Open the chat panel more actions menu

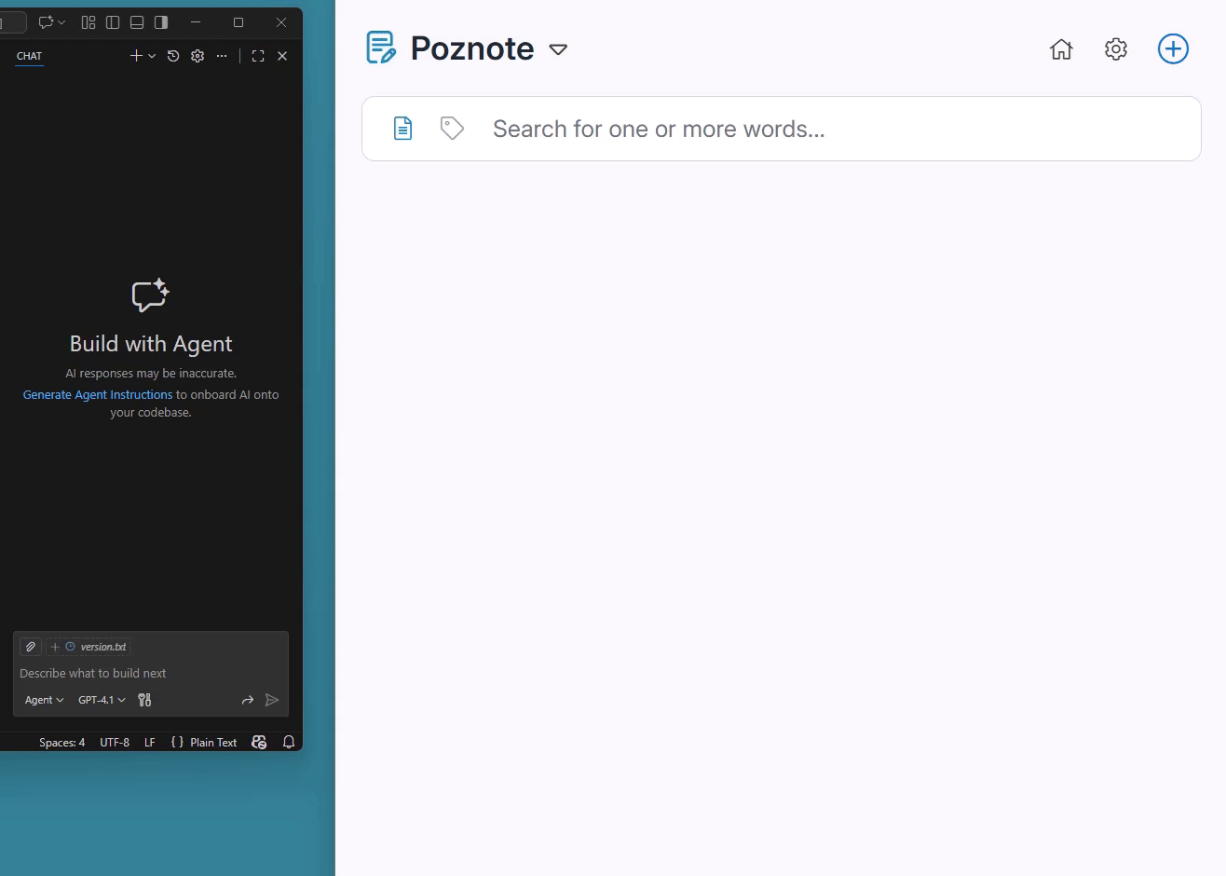tap(222, 56)
